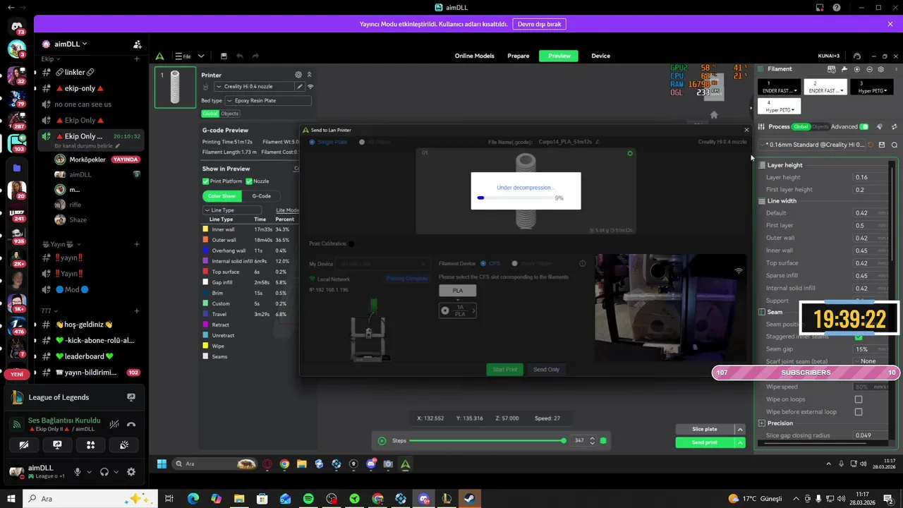
Task: Mute microphone in Discord user panel
Action: pos(78,472)
